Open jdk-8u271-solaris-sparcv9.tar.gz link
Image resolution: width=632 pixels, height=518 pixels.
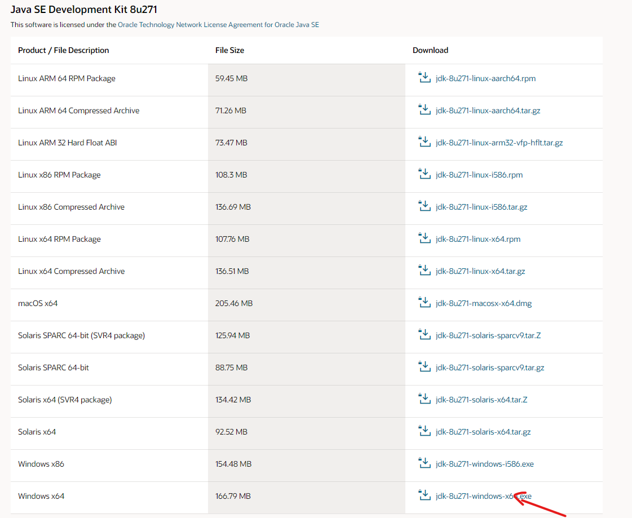click(x=490, y=368)
